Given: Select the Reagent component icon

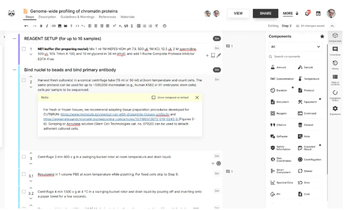Looking at the screenshot, I should (281, 113).
